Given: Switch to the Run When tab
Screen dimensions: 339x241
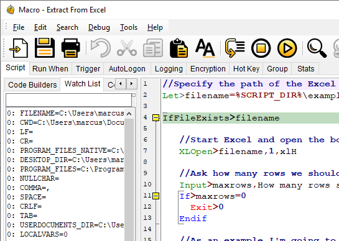Looking at the screenshot, I should tap(50, 69).
